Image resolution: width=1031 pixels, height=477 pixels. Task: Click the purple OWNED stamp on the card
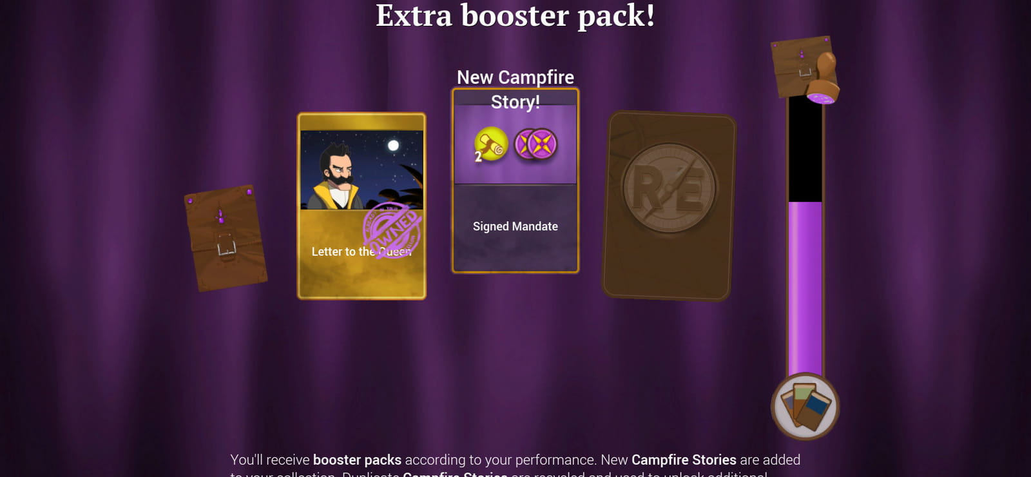(x=392, y=231)
